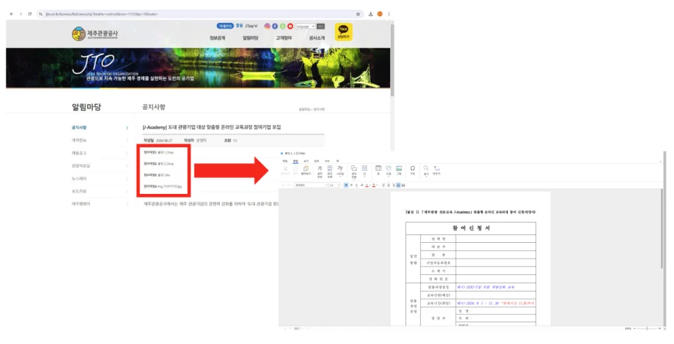This screenshot has height=344, width=674.
Task: Open the font name dropdown in the editor
Action: click(x=311, y=186)
